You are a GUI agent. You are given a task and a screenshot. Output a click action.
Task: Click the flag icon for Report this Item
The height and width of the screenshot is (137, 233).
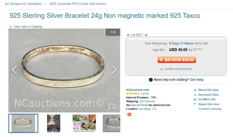[195, 104]
